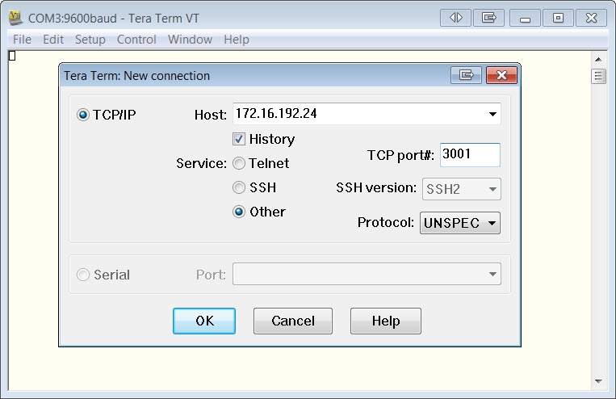Click the double-arrow button in main title bar

point(456,18)
